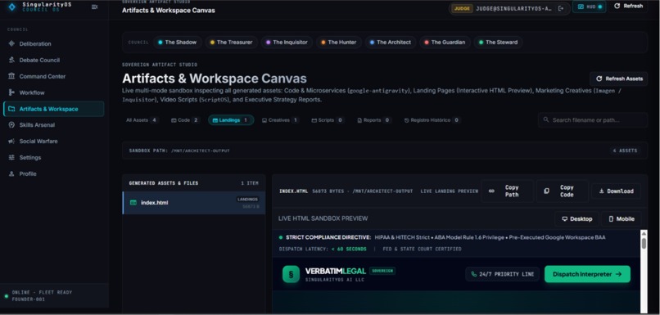Screen dimensions: 660x315
Task: Select The Treasurer council member
Action: [231, 42]
